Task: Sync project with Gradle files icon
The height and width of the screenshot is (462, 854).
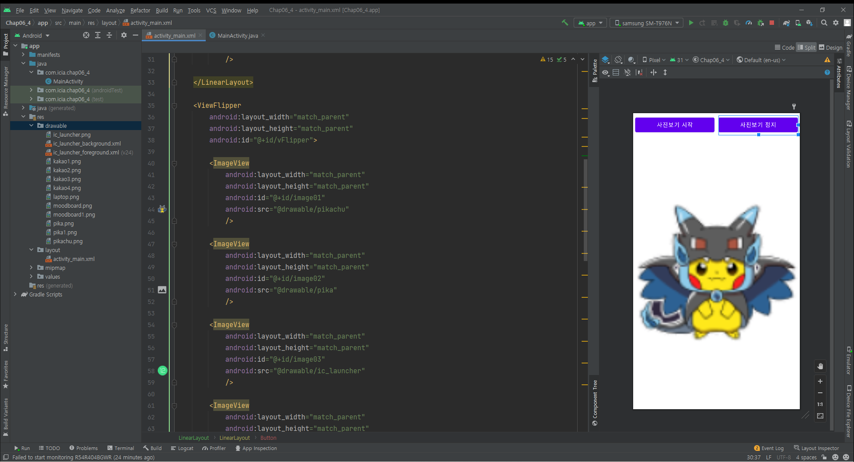Action: tap(786, 23)
